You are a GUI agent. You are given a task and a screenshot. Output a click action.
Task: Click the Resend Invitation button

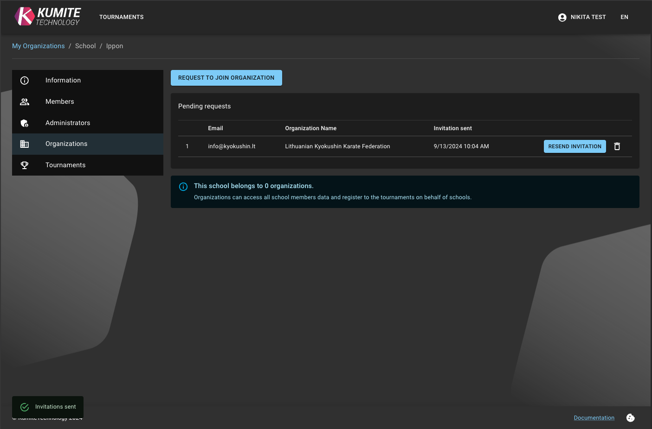tap(575, 146)
